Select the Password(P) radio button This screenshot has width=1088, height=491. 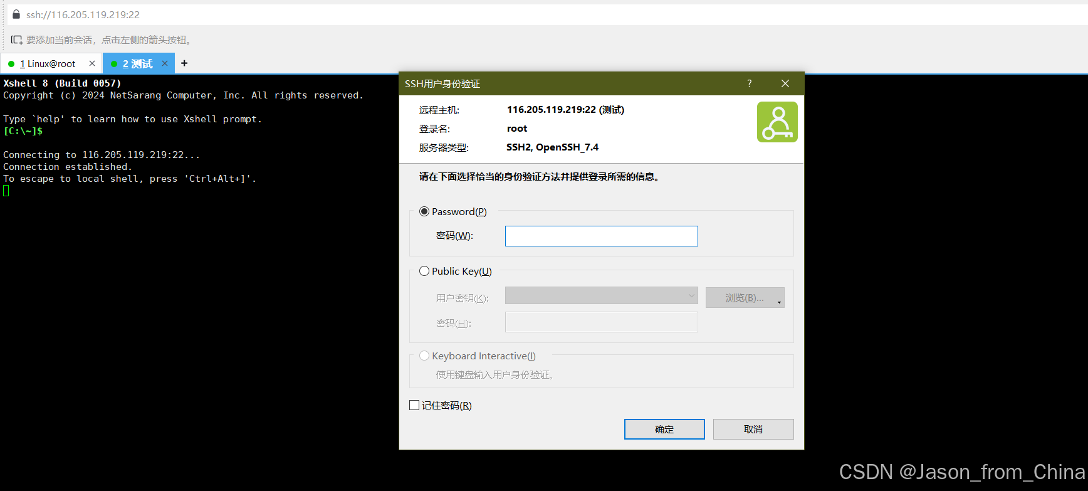pyautogui.click(x=424, y=211)
